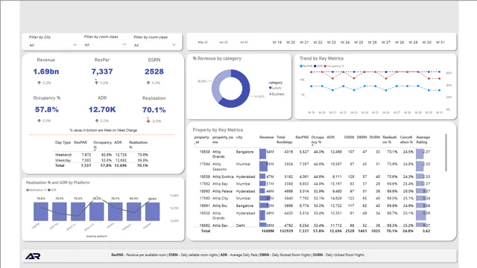This screenshot has width=477, height=268.
Task: Select the May 22 month slicer
Action: [203, 42]
